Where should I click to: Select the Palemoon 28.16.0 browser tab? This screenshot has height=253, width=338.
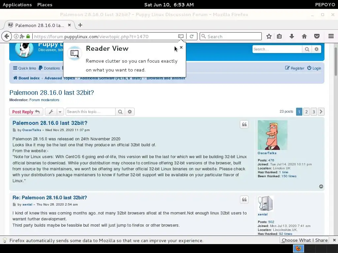[40, 25]
